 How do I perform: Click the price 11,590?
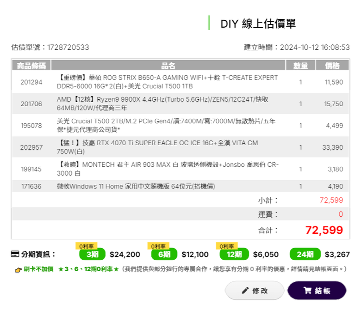pyautogui.click(x=334, y=82)
